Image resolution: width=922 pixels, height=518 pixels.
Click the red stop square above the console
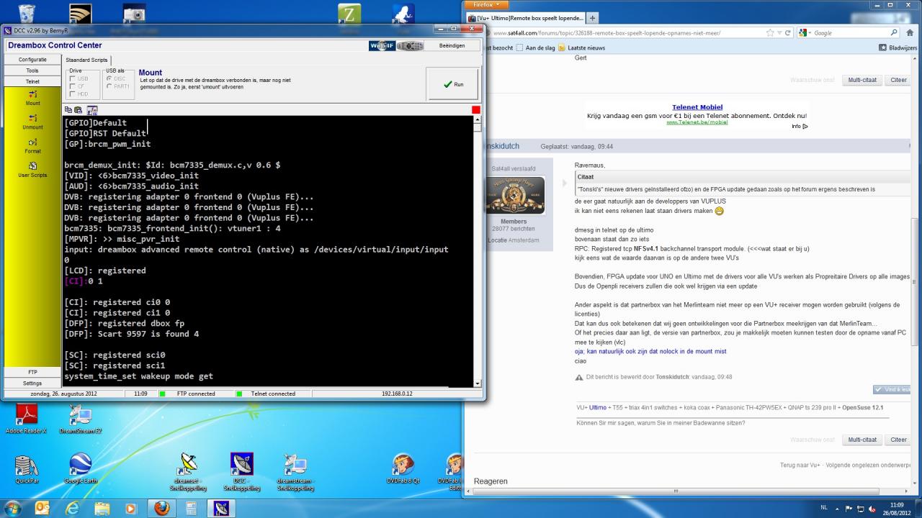click(475, 109)
